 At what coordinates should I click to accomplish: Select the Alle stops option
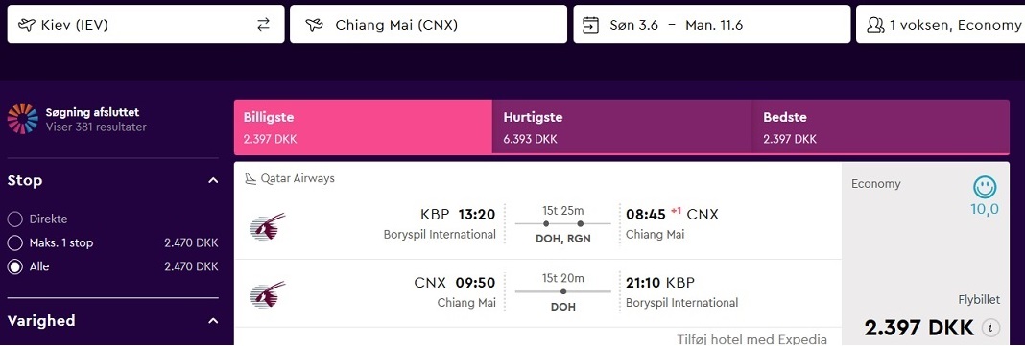pos(15,266)
